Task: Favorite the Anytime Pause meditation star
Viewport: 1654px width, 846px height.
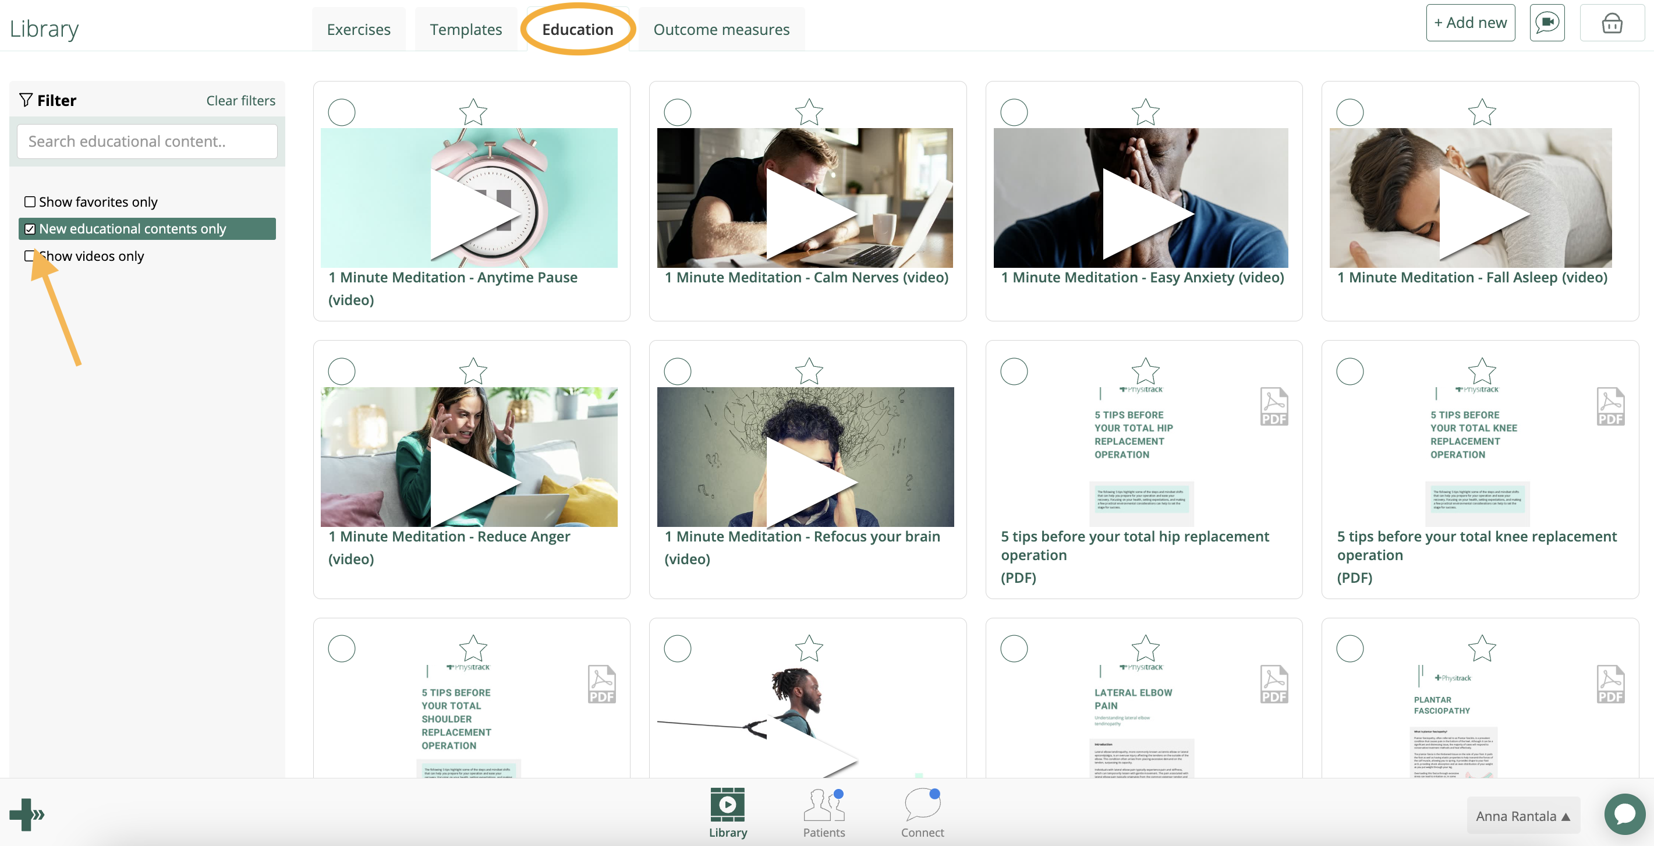Action: coord(473,112)
